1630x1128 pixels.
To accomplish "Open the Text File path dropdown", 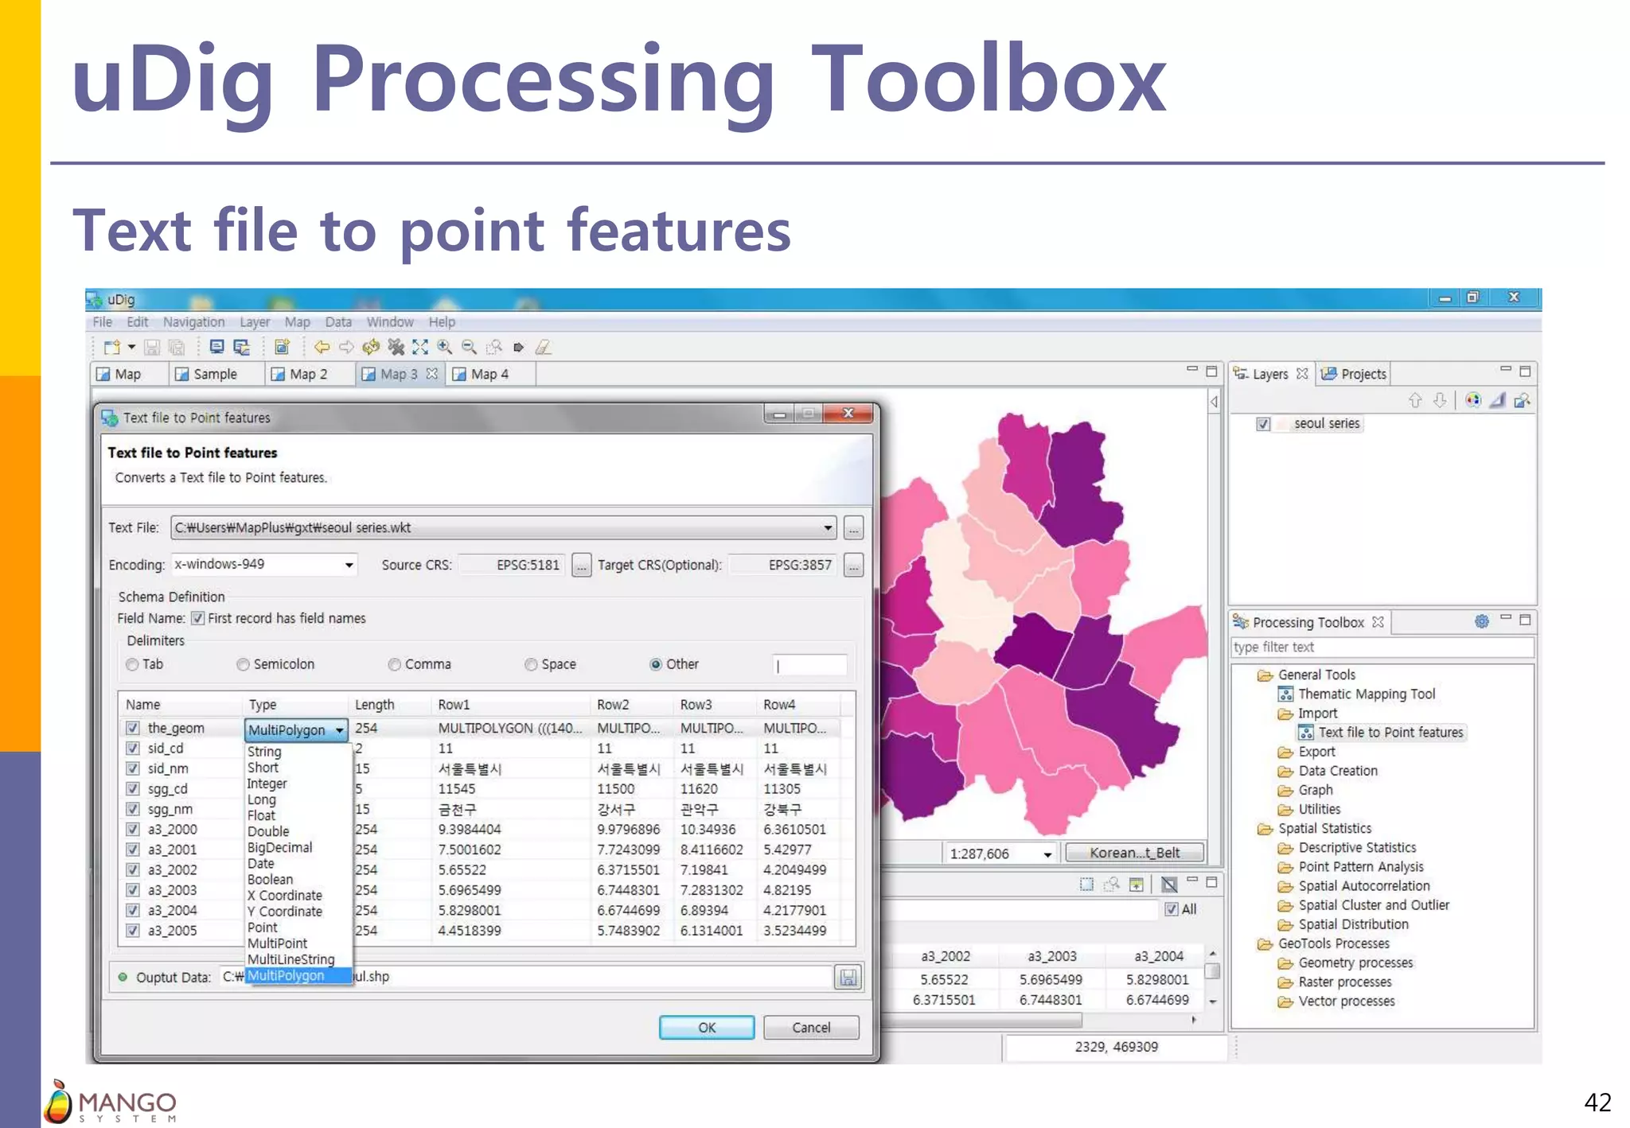I will pos(828,527).
